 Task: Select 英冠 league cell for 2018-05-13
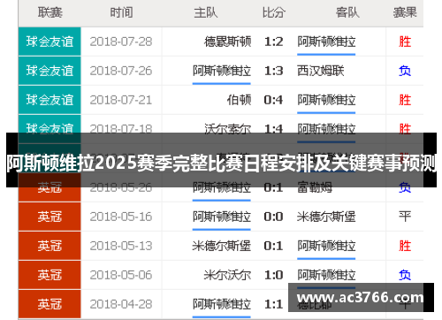pos(50,246)
